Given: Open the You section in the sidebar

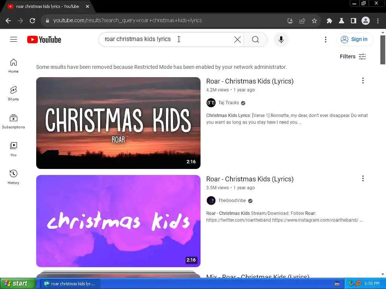Looking at the screenshot, I should pyautogui.click(x=13, y=149).
